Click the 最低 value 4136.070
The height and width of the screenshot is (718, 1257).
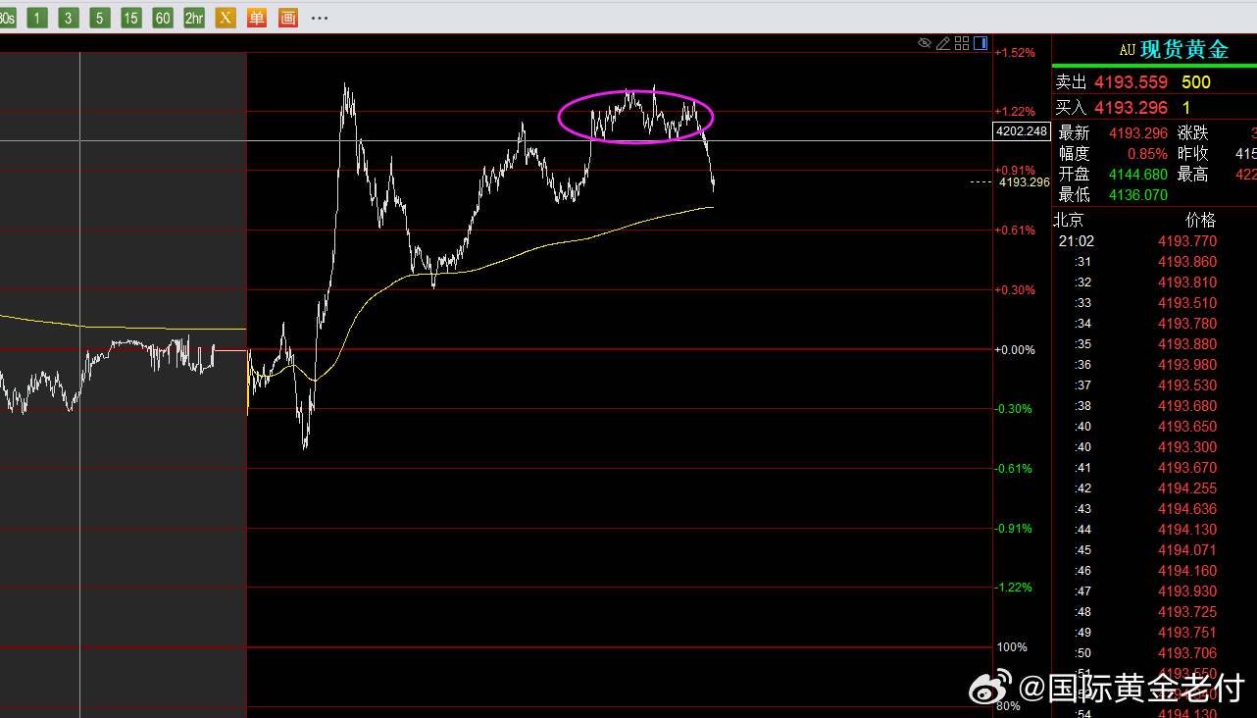point(1138,195)
